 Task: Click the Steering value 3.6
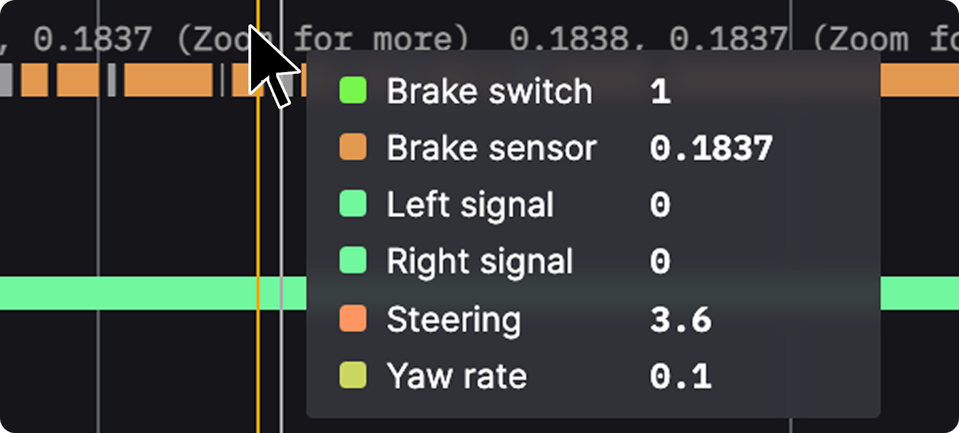pyautogui.click(x=680, y=319)
